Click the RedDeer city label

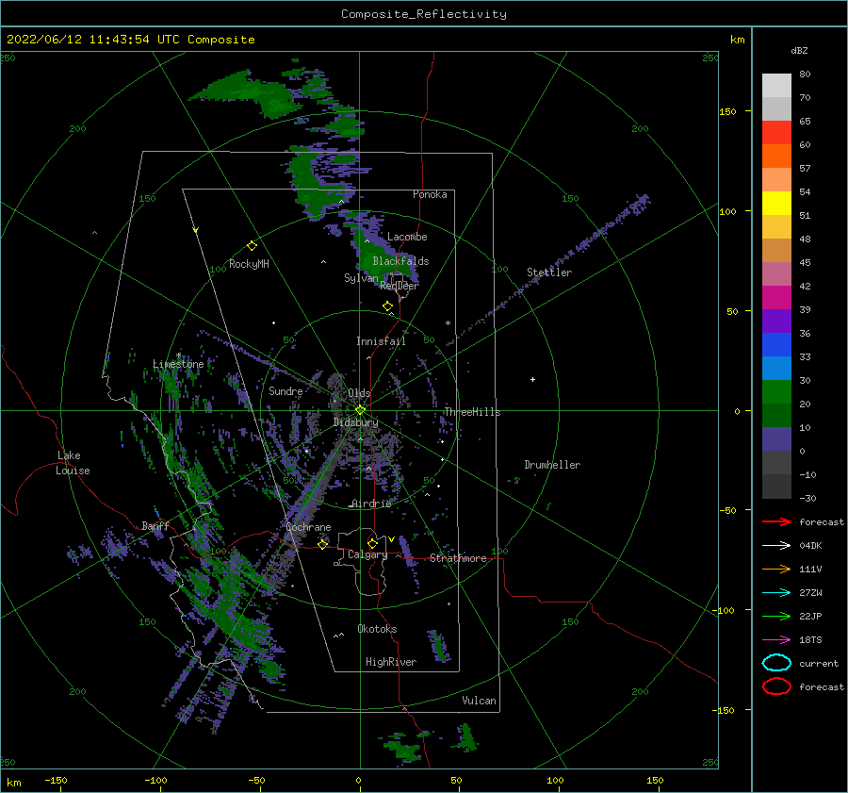coord(400,286)
